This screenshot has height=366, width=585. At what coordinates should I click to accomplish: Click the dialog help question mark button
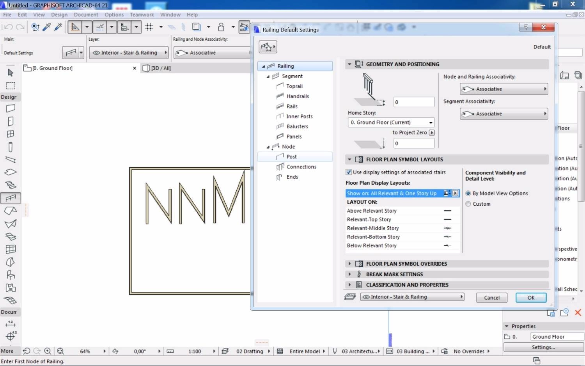point(526,27)
